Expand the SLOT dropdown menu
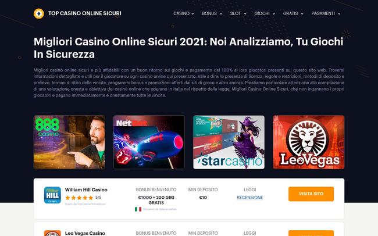Image resolution: width=378 pixels, height=236 pixels. tap(238, 13)
